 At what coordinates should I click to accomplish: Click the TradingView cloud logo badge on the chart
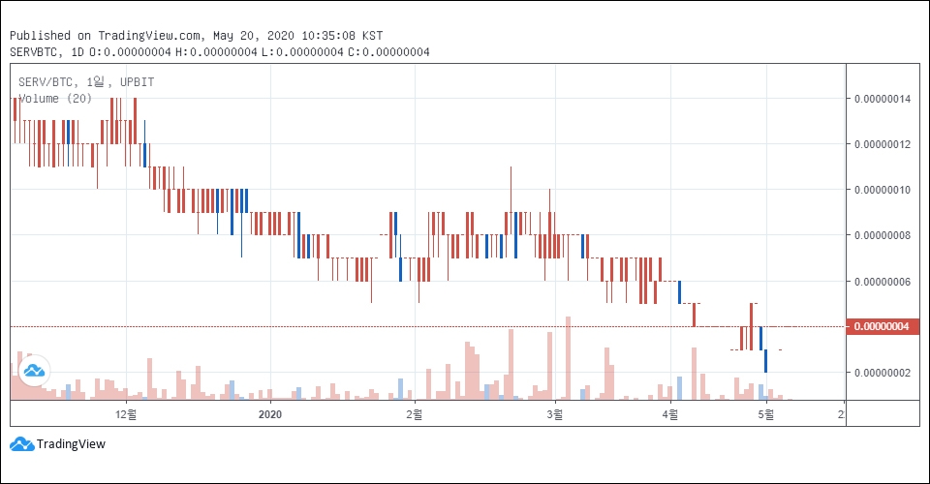click(35, 371)
